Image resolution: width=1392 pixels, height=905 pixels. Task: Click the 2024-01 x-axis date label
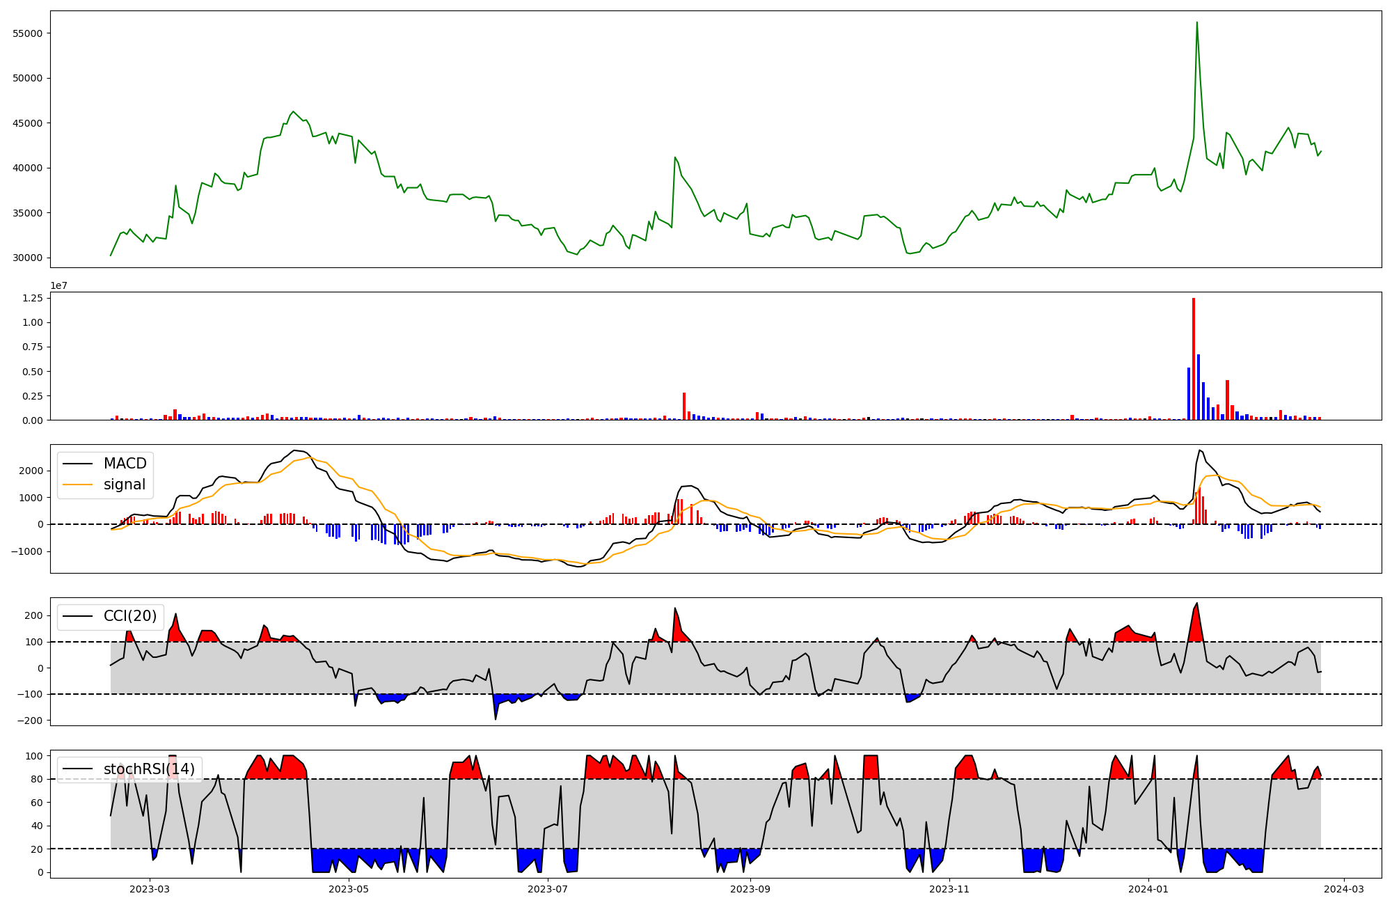[1148, 889]
